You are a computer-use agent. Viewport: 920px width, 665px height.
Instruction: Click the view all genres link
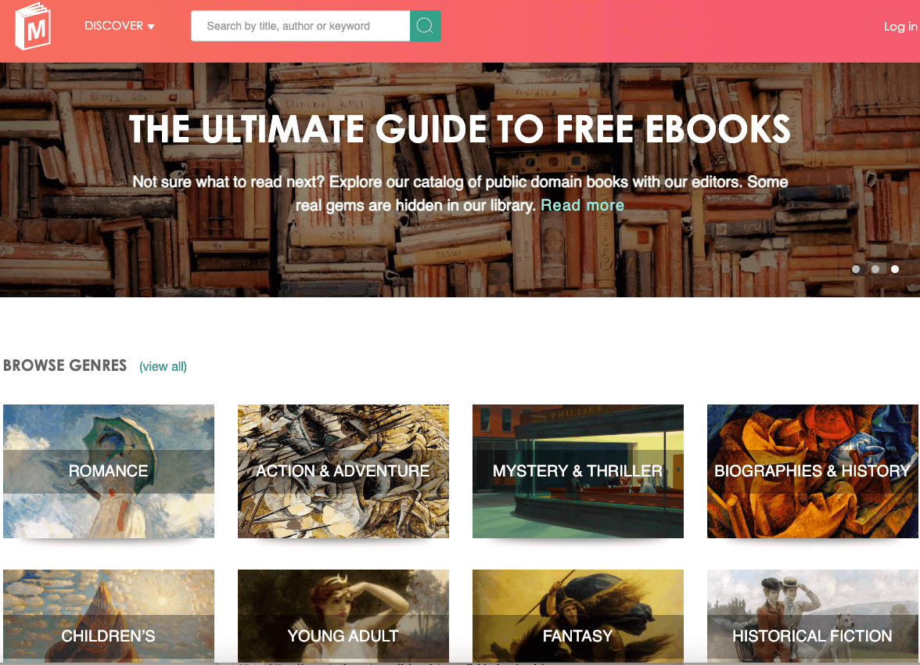click(163, 366)
